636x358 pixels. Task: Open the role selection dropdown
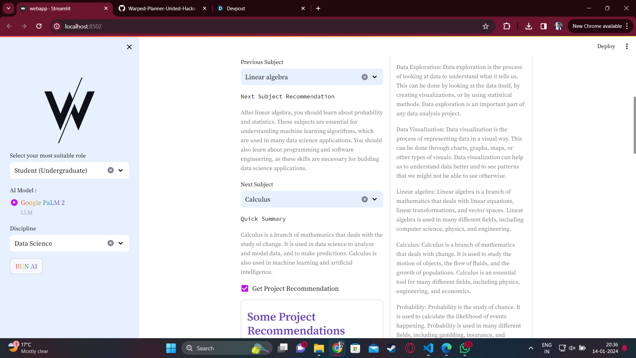121,170
